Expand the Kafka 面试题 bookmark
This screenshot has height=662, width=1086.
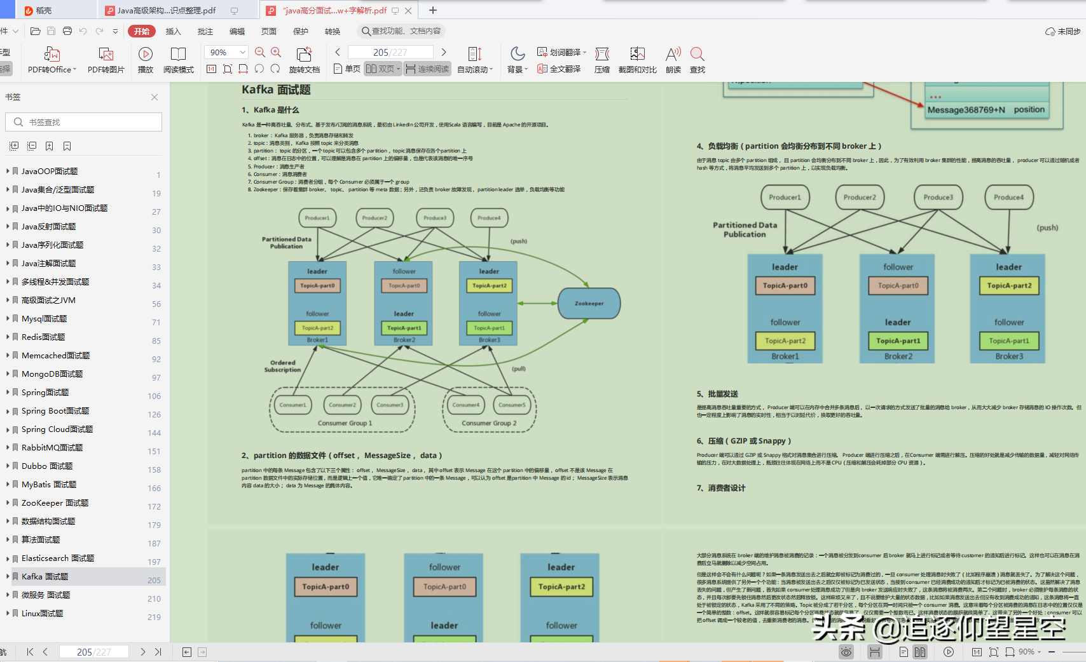click(8, 576)
